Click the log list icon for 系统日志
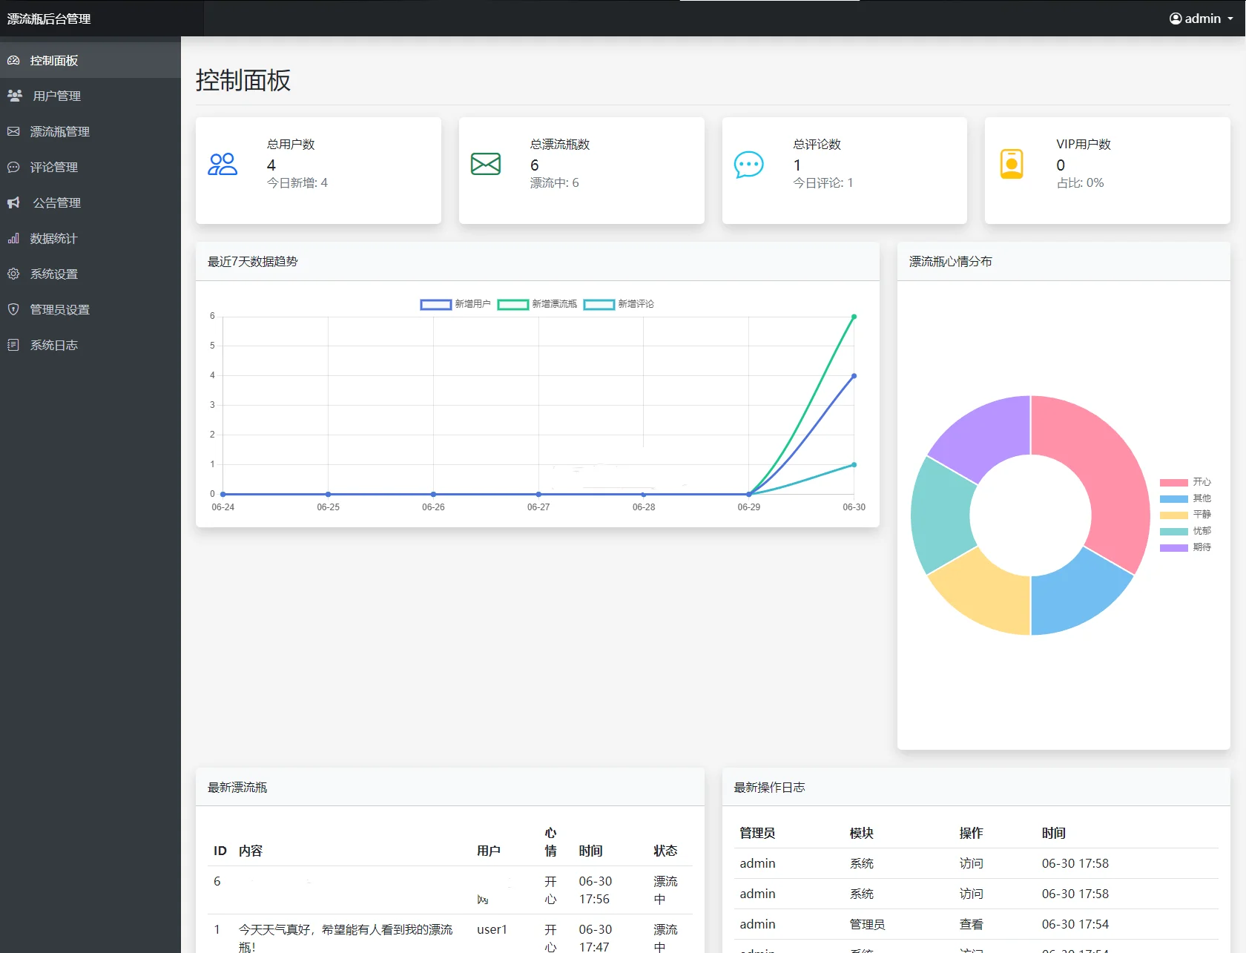This screenshot has width=1246, height=953. (x=13, y=345)
